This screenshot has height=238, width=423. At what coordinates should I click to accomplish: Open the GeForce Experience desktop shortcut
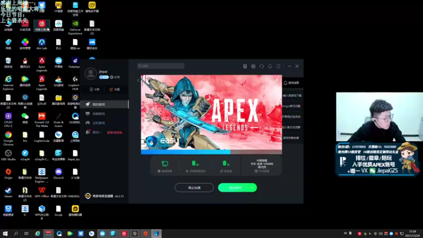(75, 28)
